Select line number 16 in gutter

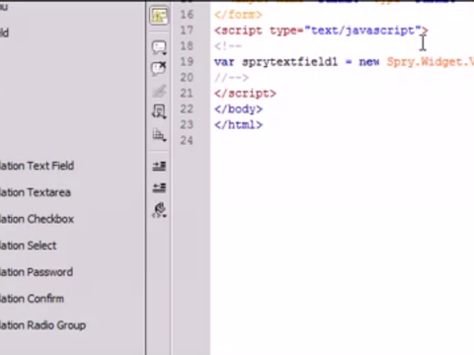187,15
